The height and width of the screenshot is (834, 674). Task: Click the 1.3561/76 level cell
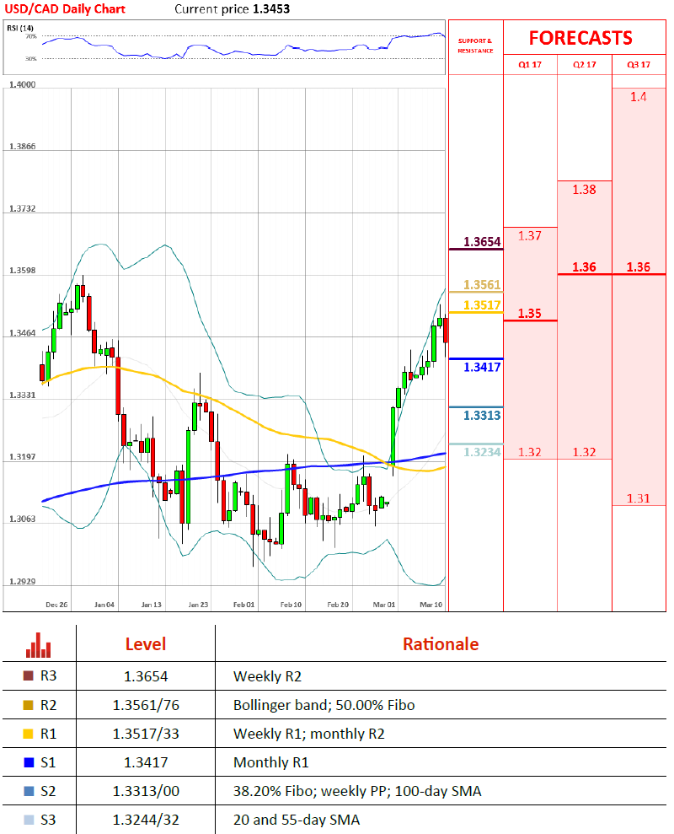(146, 705)
